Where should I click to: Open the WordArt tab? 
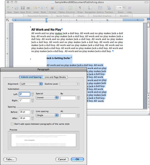click(124, 16)
